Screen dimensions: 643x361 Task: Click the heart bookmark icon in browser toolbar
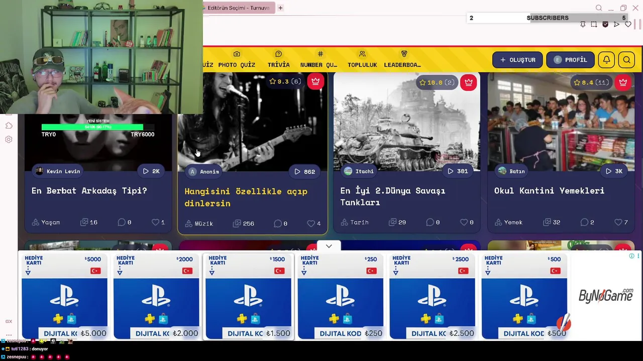pyautogui.click(x=628, y=24)
